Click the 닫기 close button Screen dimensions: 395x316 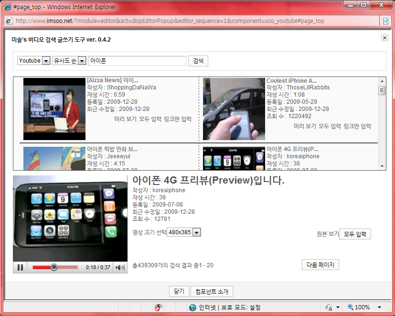[179, 291]
